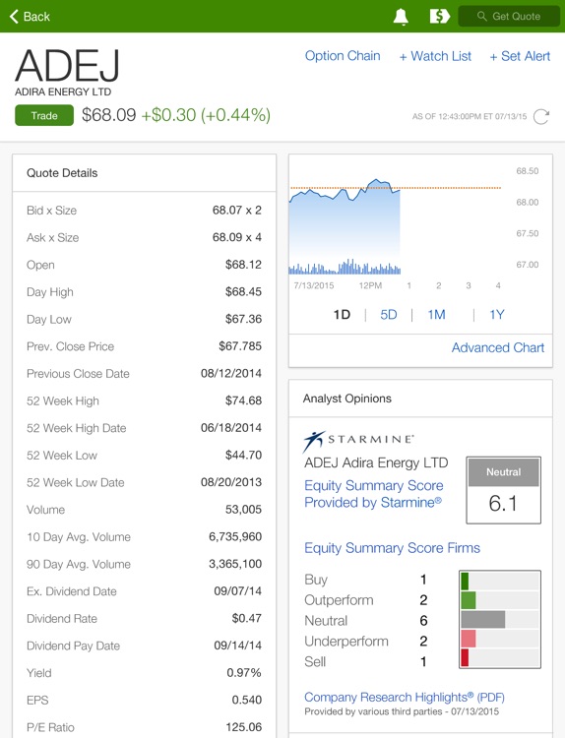This screenshot has width=565, height=738.
Task: Click the Dividend Pay Date 09/14/14
Action: click(x=238, y=646)
